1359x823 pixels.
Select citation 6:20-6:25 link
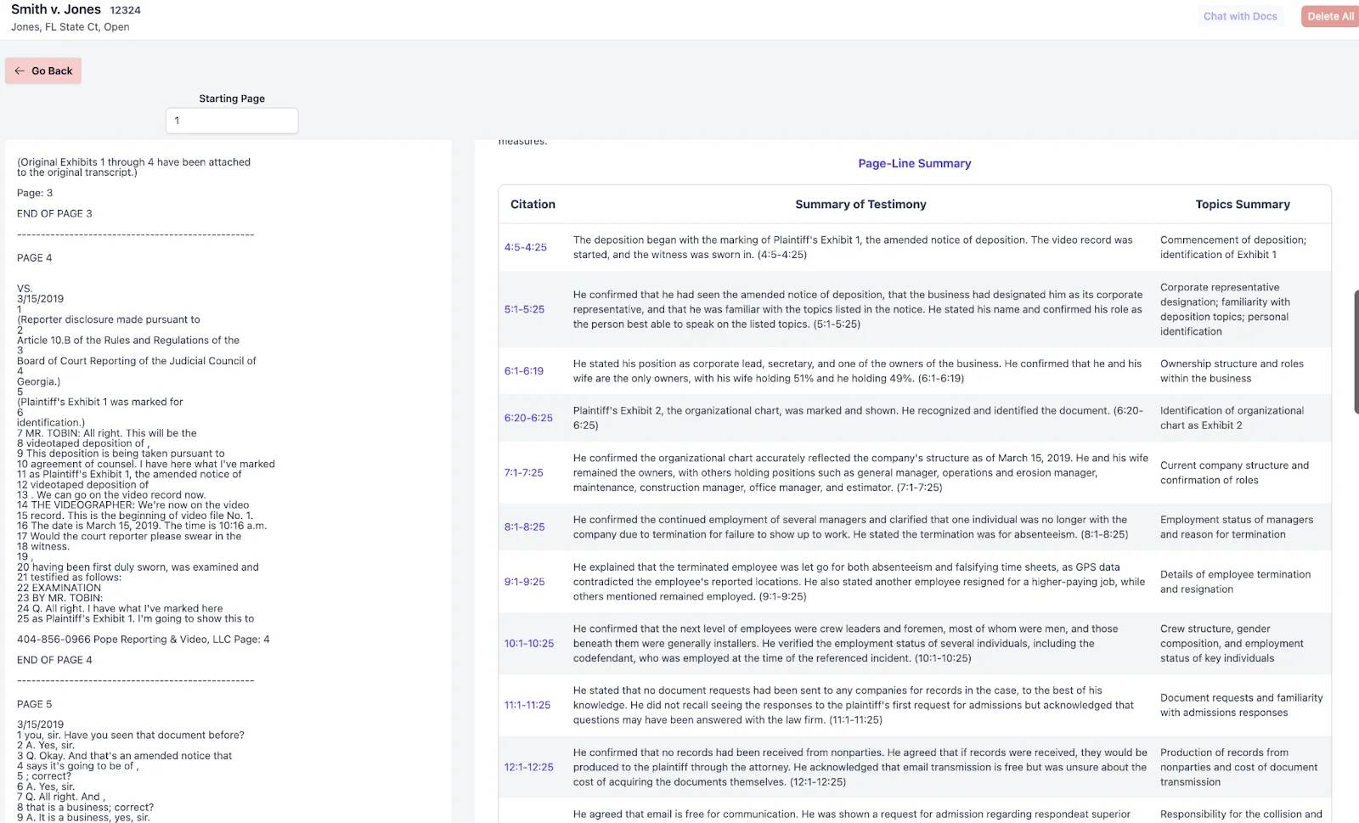[528, 418]
